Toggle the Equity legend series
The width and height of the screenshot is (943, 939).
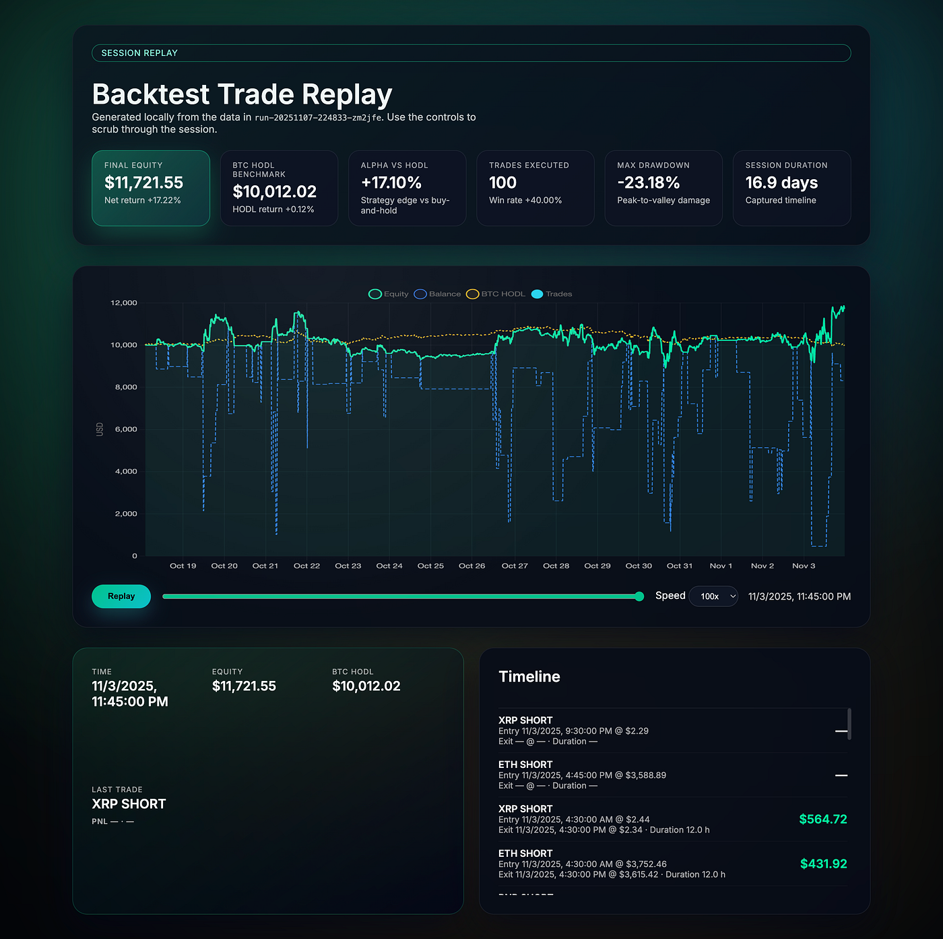click(x=389, y=294)
